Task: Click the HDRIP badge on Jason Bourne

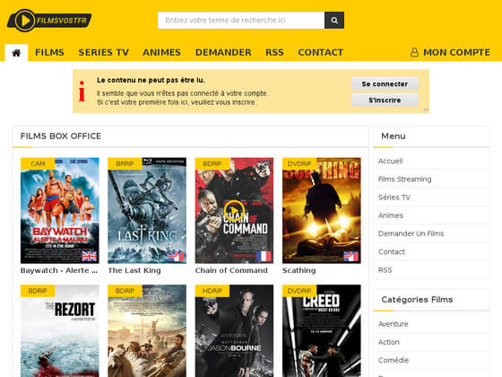Action: pyautogui.click(x=212, y=291)
